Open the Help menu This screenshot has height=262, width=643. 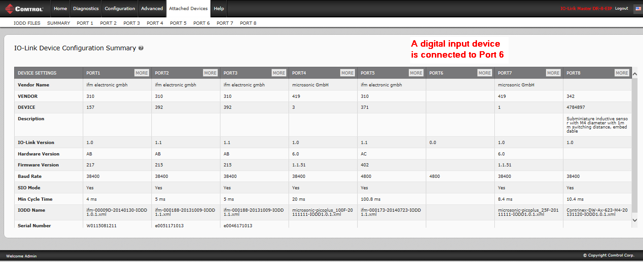(219, 8)
